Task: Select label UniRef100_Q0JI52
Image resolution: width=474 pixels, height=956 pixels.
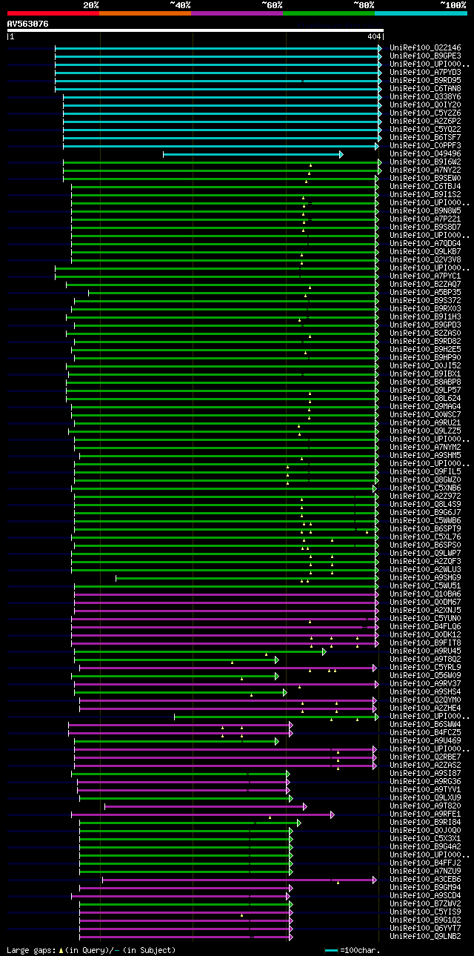Action: [425, 365]
